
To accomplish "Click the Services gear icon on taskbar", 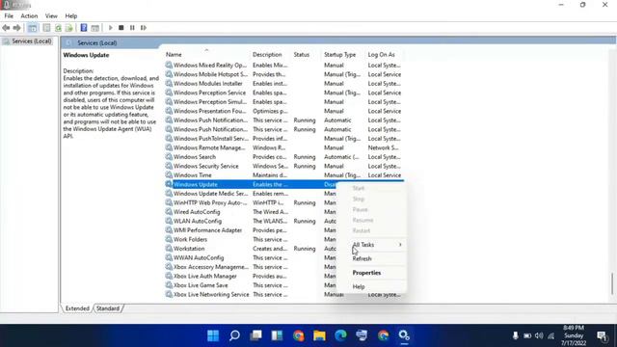I will click(x=404, y=335).
